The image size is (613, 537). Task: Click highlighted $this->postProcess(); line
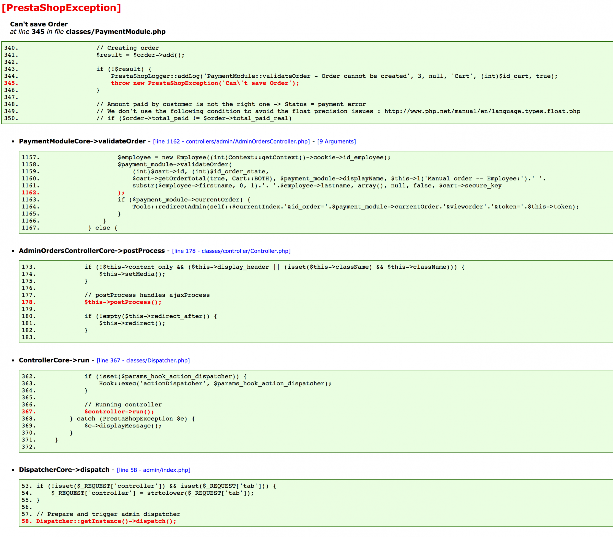[x=123, y=302]
